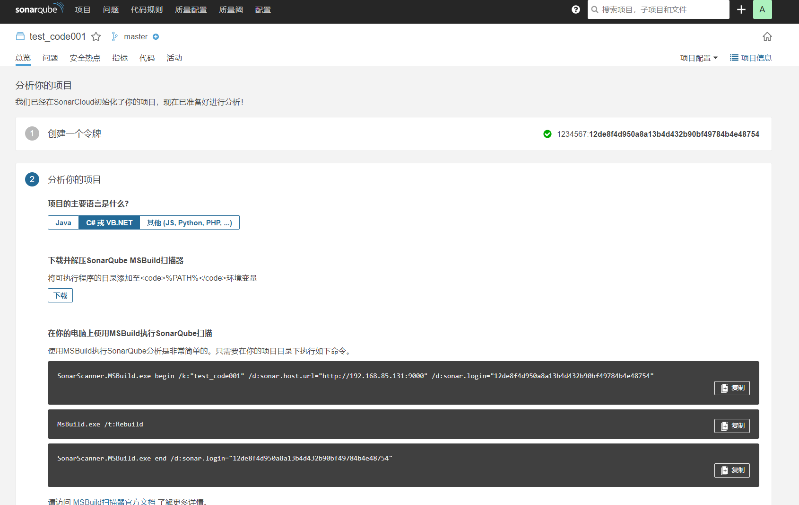Switch to the 安全热点 tab

tap(85, 58)
